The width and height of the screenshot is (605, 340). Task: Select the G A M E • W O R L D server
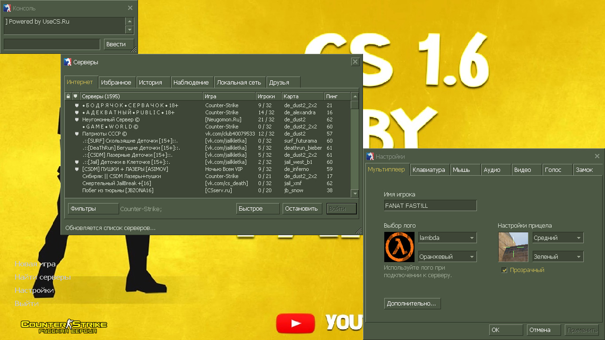coord(208,127)
